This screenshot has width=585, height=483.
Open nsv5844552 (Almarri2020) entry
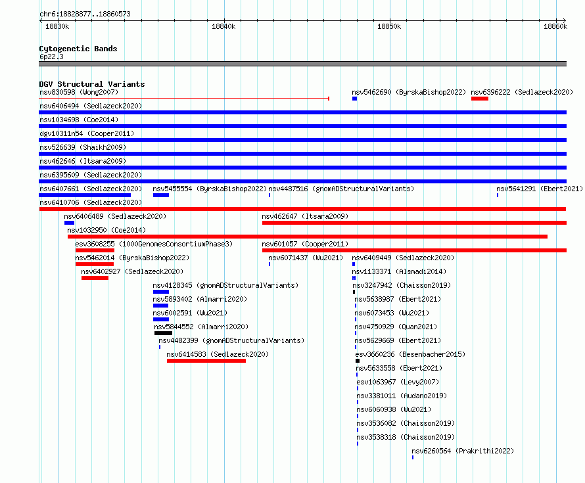[201, 327]
